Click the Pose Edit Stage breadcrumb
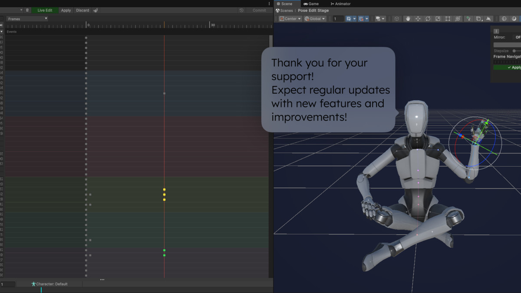This screenshot has width=521, height=293. pyautogui.click(x=313, y=10)
